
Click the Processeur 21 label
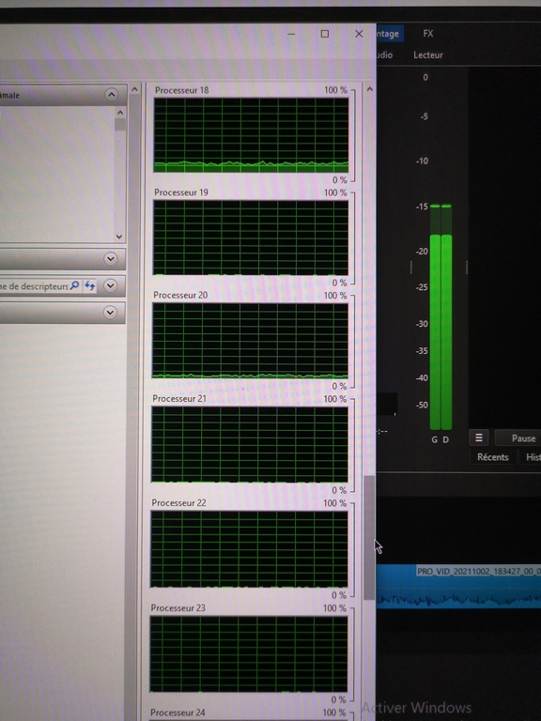point(179,398)
